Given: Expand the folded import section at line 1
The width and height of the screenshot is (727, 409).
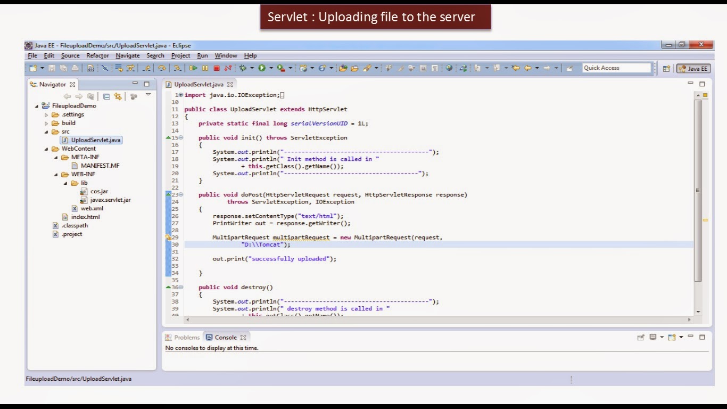Looking at the screenshot, I should [x=181, y=95].
